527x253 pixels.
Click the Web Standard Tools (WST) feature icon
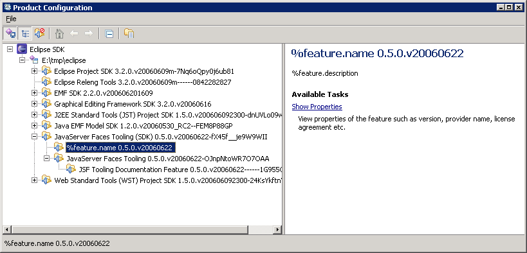tap(46, 180)
